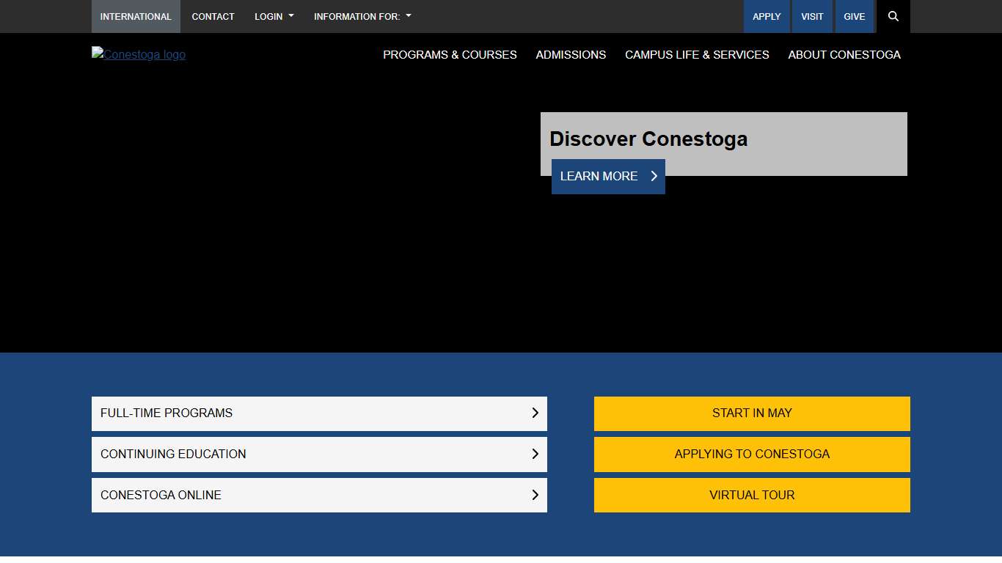
Task: Select the GIVE option in the top bar
Action: pos(854,16)
